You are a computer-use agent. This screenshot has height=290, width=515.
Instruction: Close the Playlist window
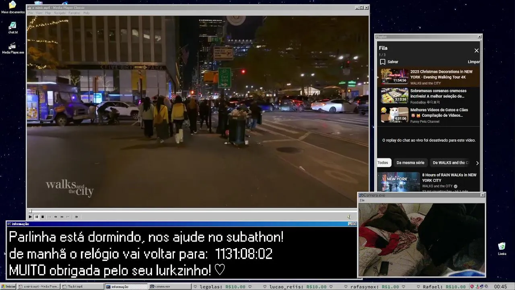[480, 37]
